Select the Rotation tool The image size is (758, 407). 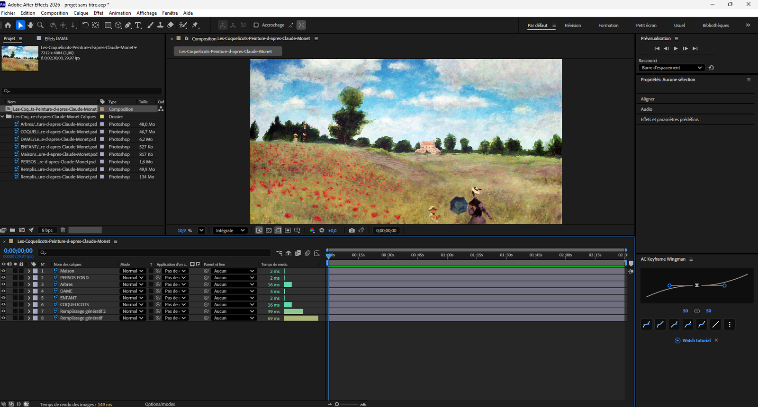(85, 25)
